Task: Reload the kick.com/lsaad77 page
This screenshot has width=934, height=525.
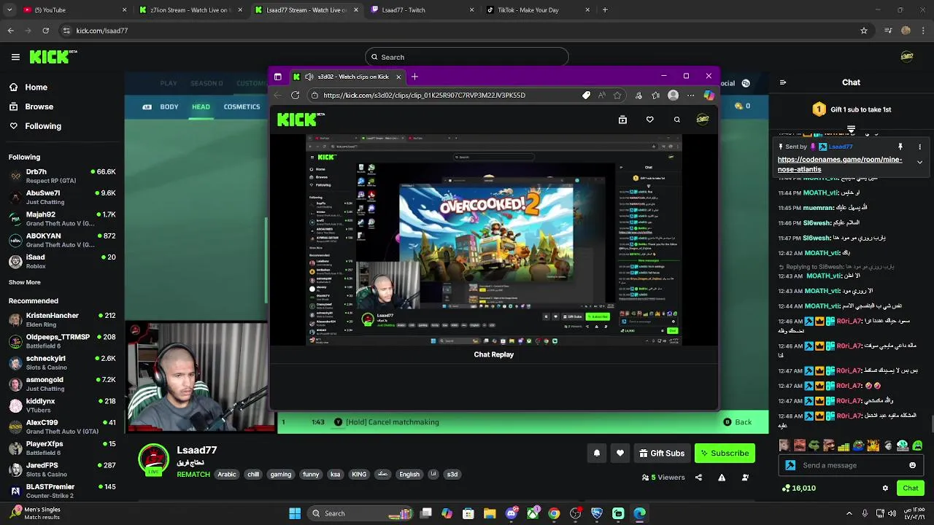Action: coord(45,31)
